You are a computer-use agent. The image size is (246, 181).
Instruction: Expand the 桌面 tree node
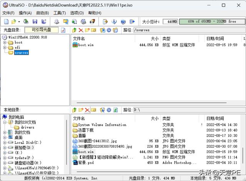5,138
